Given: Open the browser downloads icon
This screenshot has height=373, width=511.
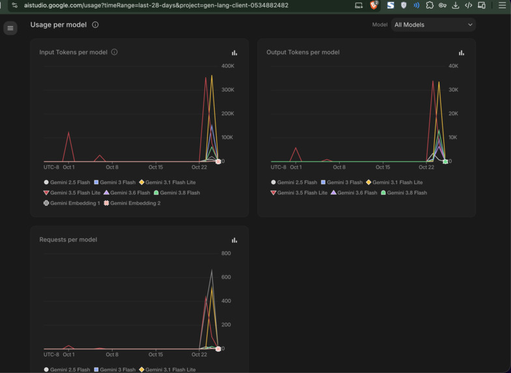Looking at the screenshot, I should [x=456, y=5].
